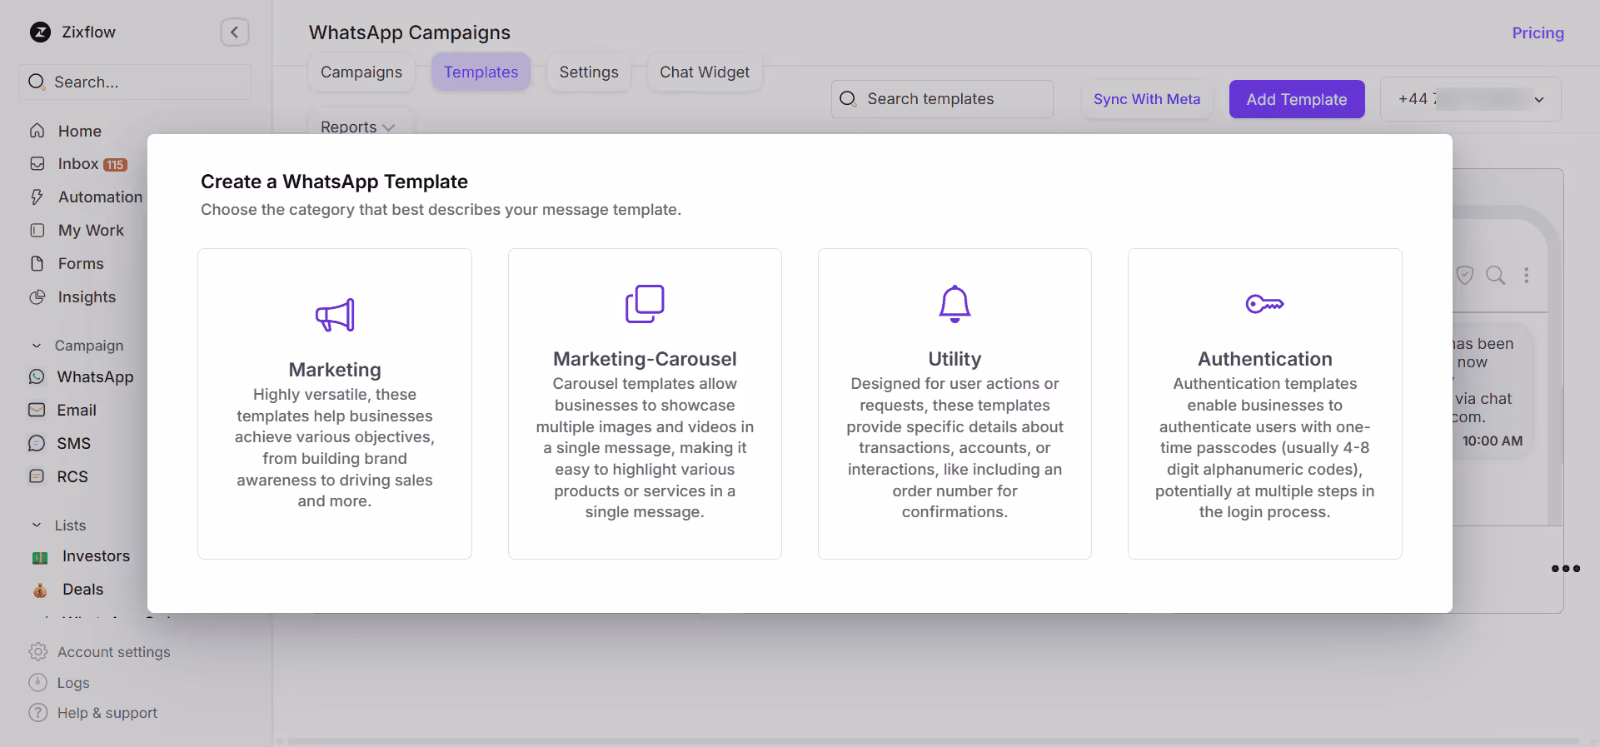Click the Add Template button
Image resolution: width=1600 pixels, height=747 pixels.
(x=1297, y=99)
